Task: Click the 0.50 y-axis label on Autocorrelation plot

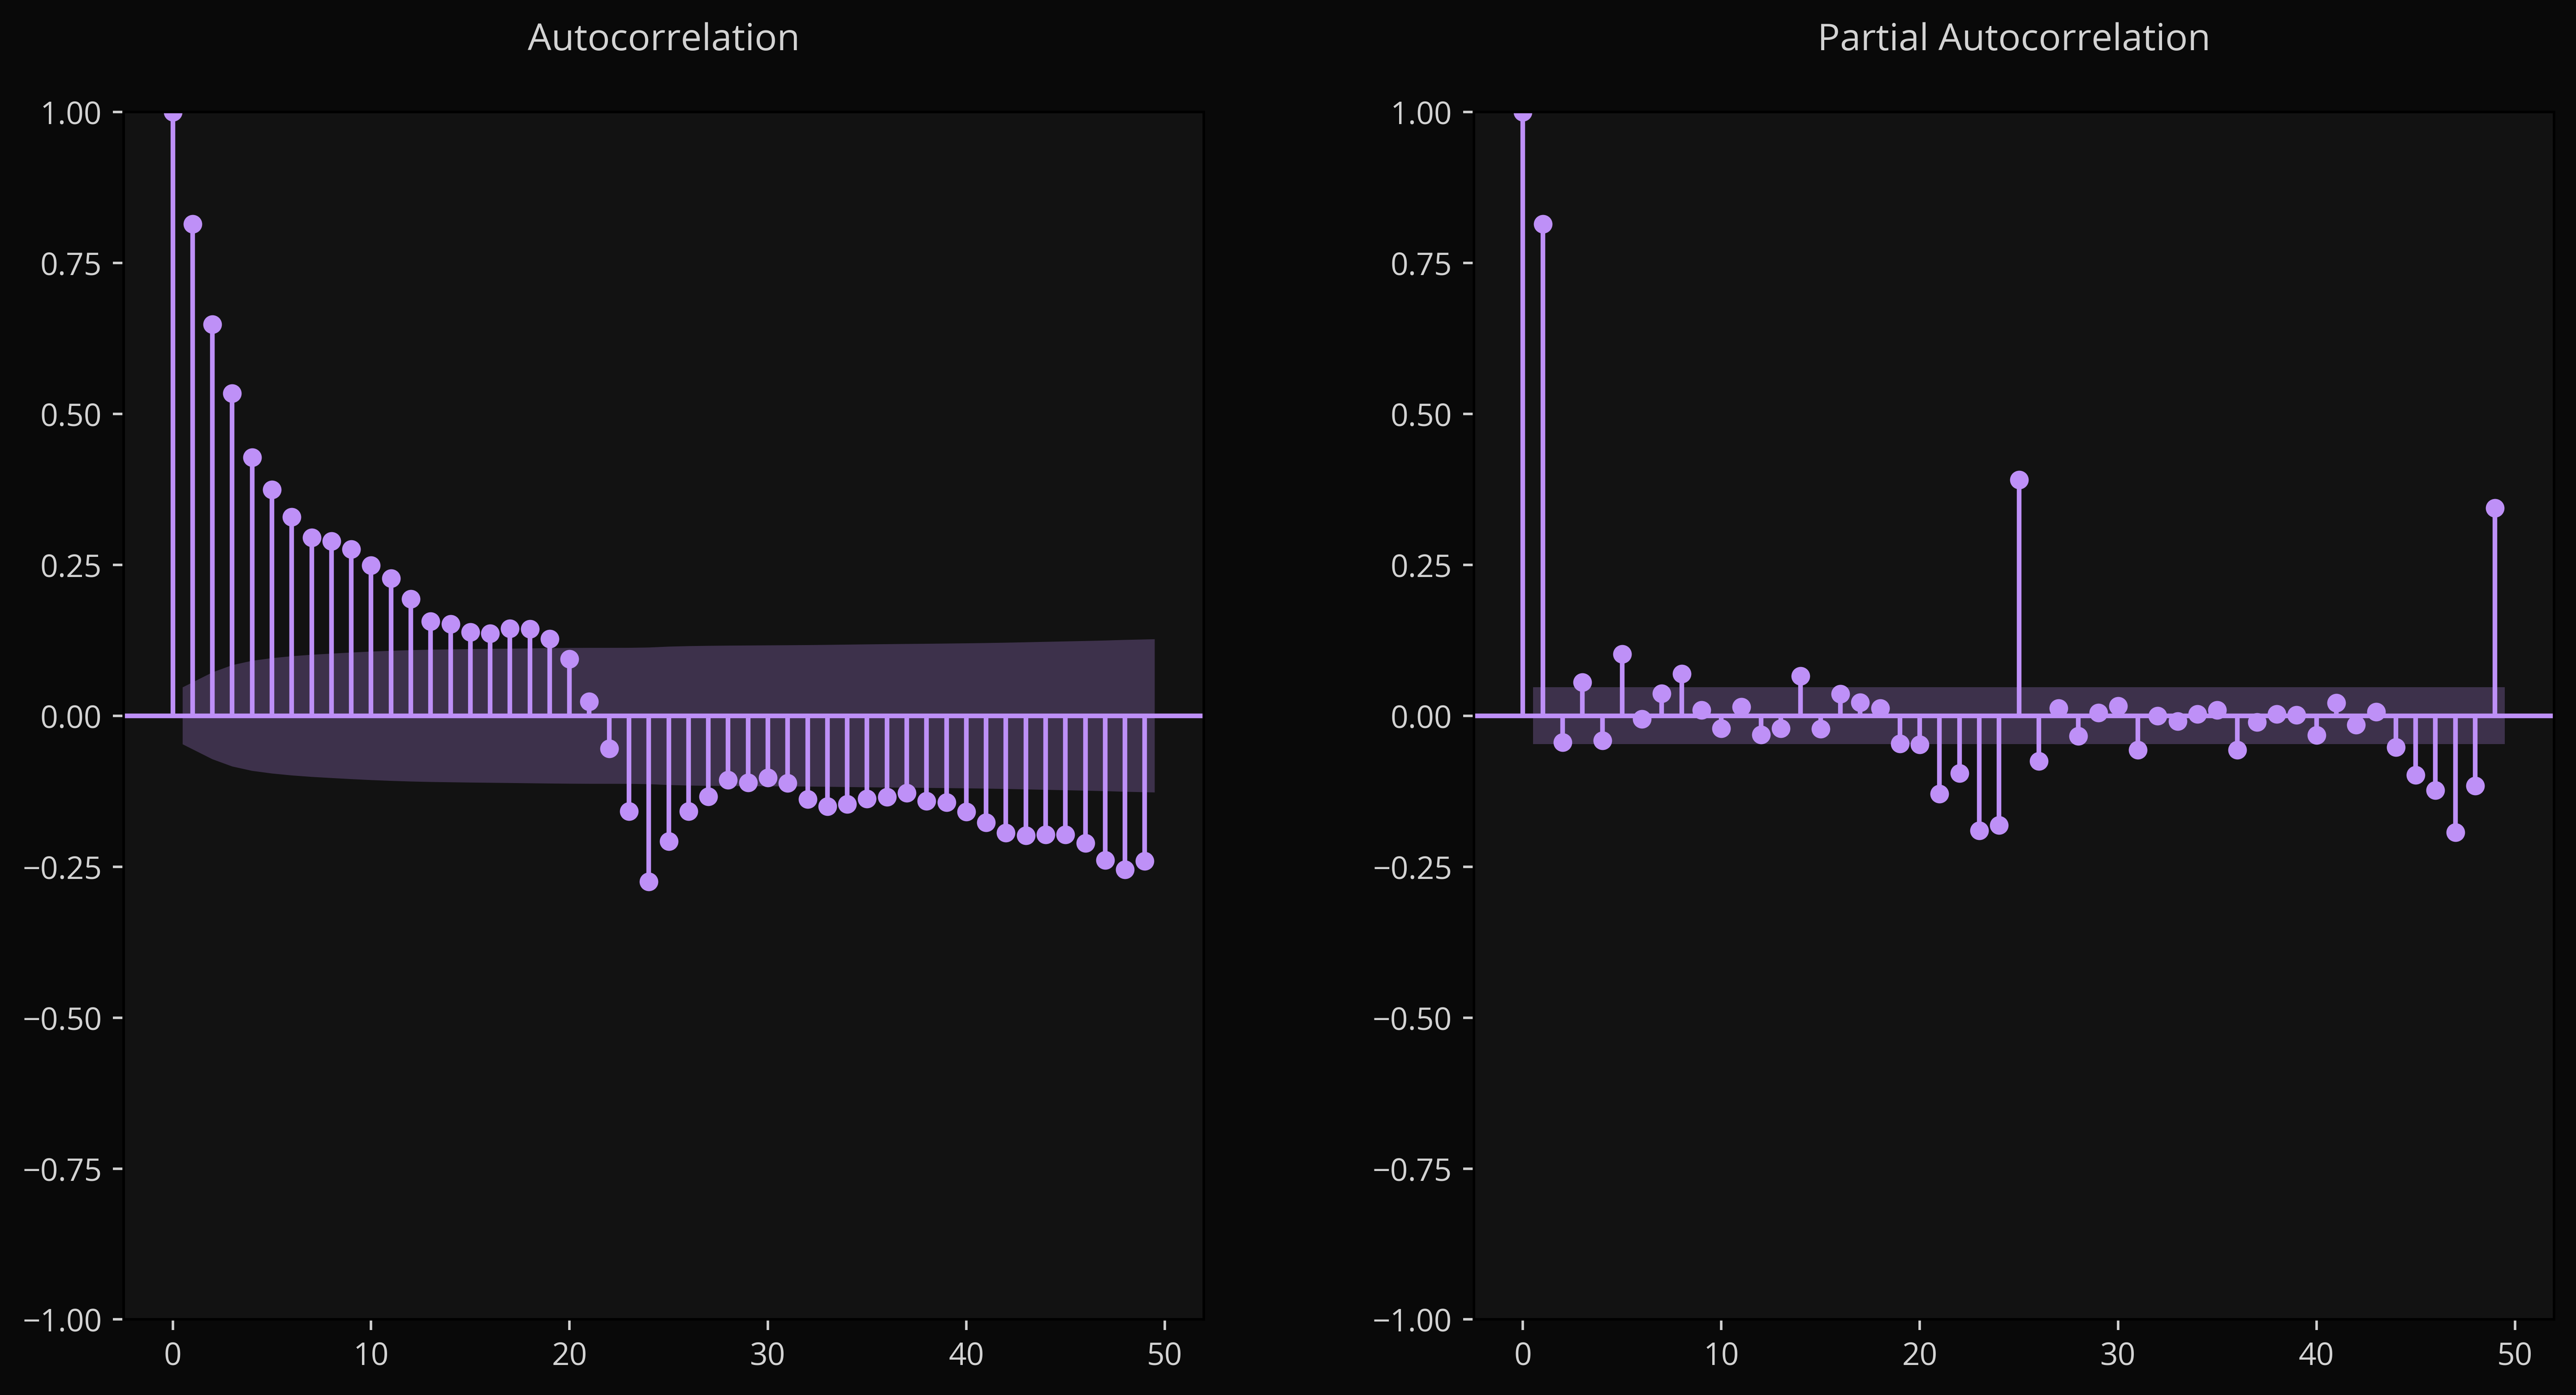Action: coord(71,415)
